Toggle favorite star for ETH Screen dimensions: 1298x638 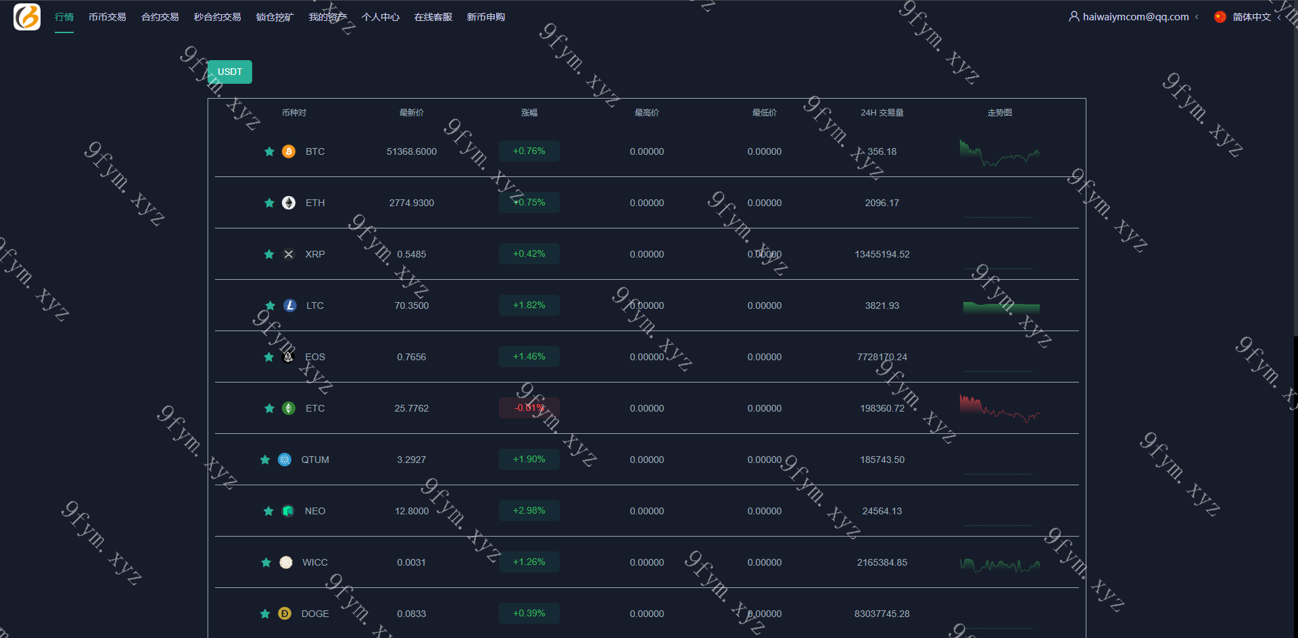click(x=269, y=203)
